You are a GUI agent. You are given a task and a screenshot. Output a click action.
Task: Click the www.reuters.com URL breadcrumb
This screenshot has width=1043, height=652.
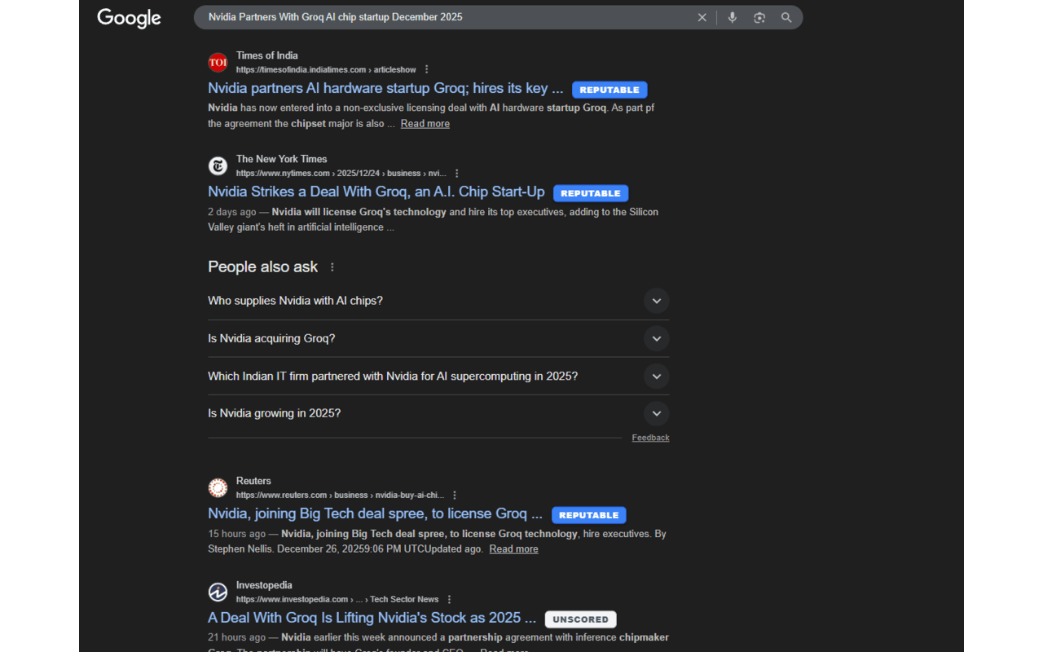tap(340, 496)
